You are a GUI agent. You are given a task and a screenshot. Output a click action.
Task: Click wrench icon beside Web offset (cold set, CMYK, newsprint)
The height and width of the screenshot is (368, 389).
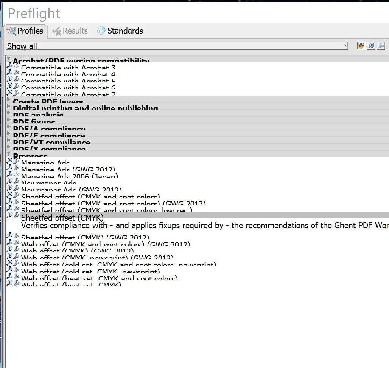click(16, 269)
